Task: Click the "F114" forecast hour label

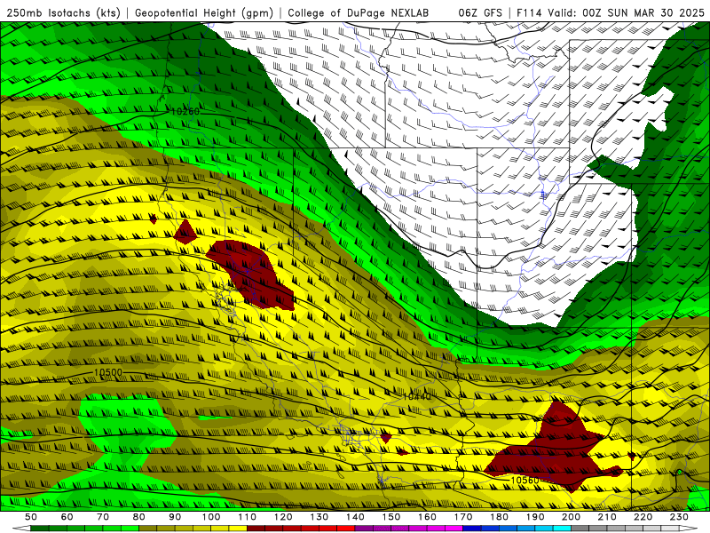Action: click(x=529, y=12)
